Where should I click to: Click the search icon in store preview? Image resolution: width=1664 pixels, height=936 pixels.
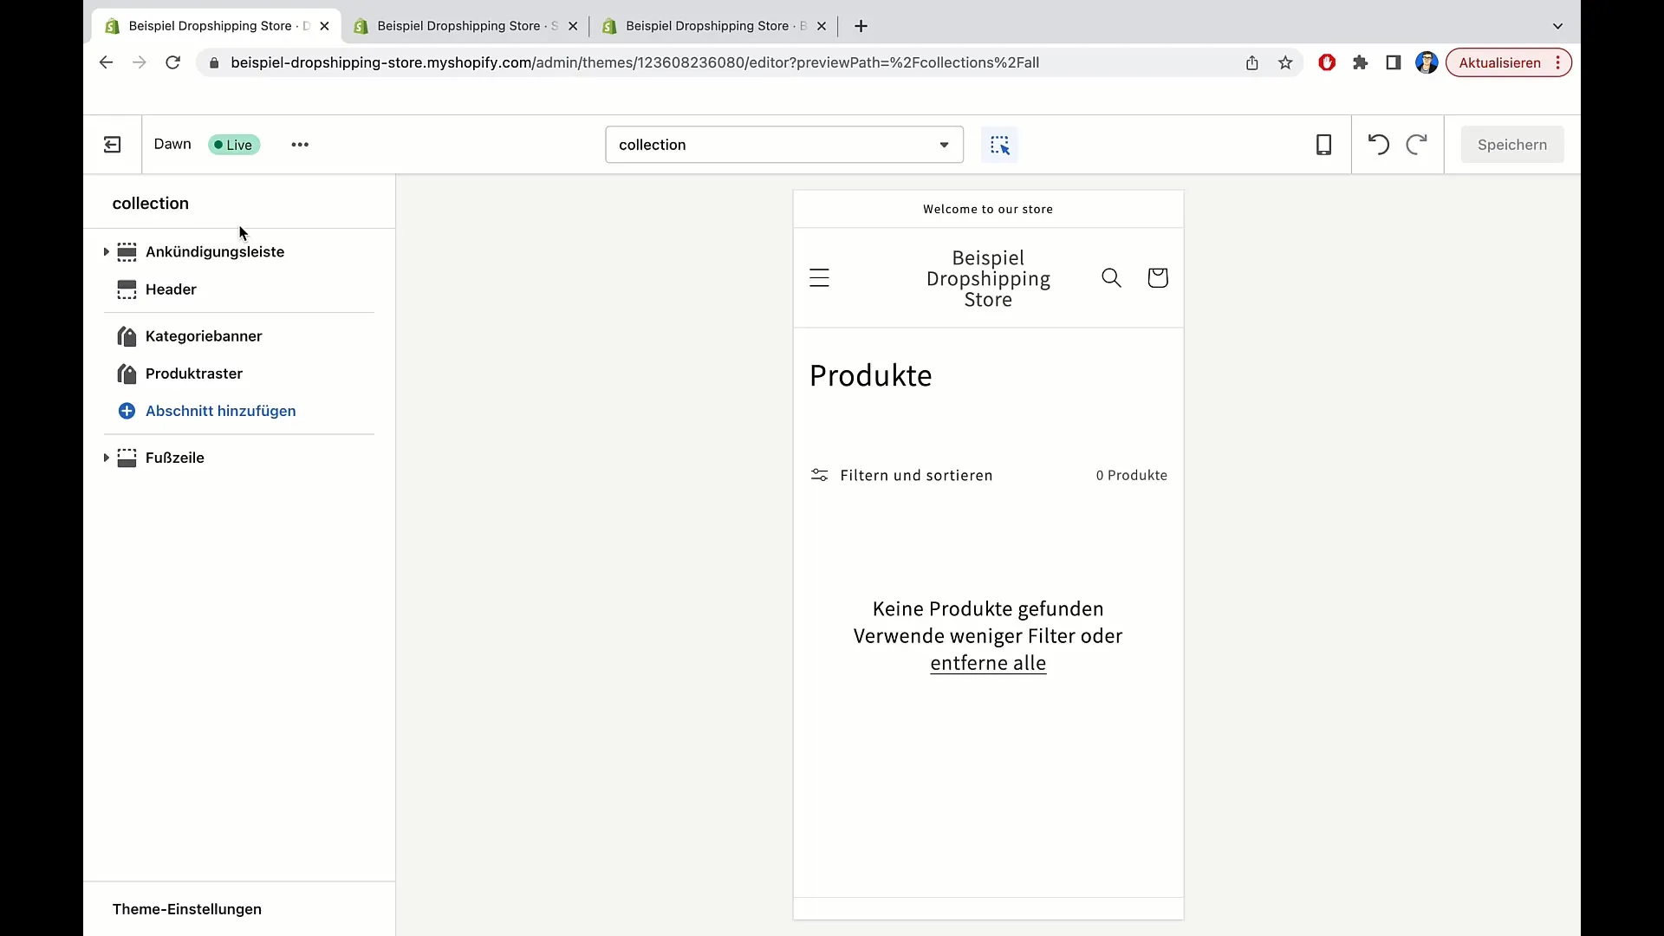tap(1111, 277)
